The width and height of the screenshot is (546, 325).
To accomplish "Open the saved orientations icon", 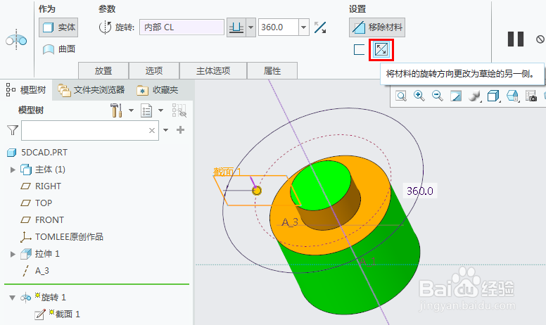I will (512, 96).
